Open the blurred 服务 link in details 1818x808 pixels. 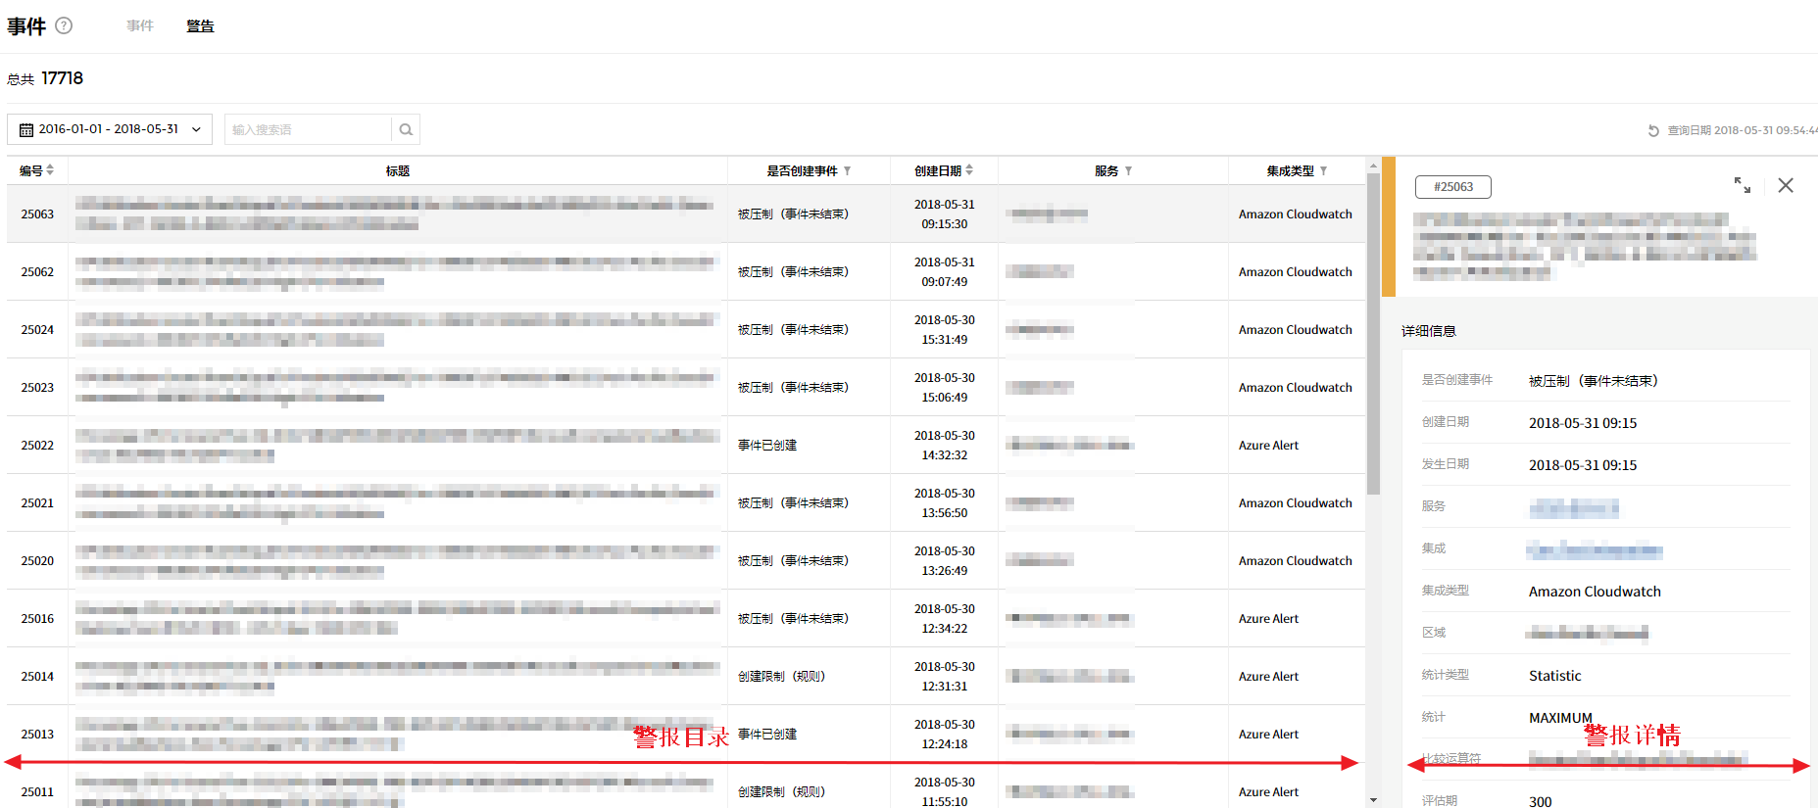(x=1573, y=507)
